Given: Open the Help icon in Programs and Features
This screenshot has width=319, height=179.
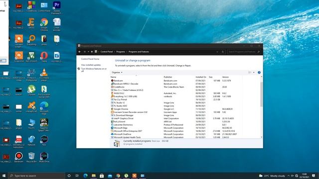Looking at the screenshot, I should click(x=259, y=73).
